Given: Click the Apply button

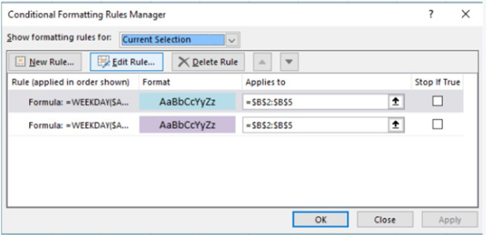Looking at the screenshot, I should pos(450,219).
